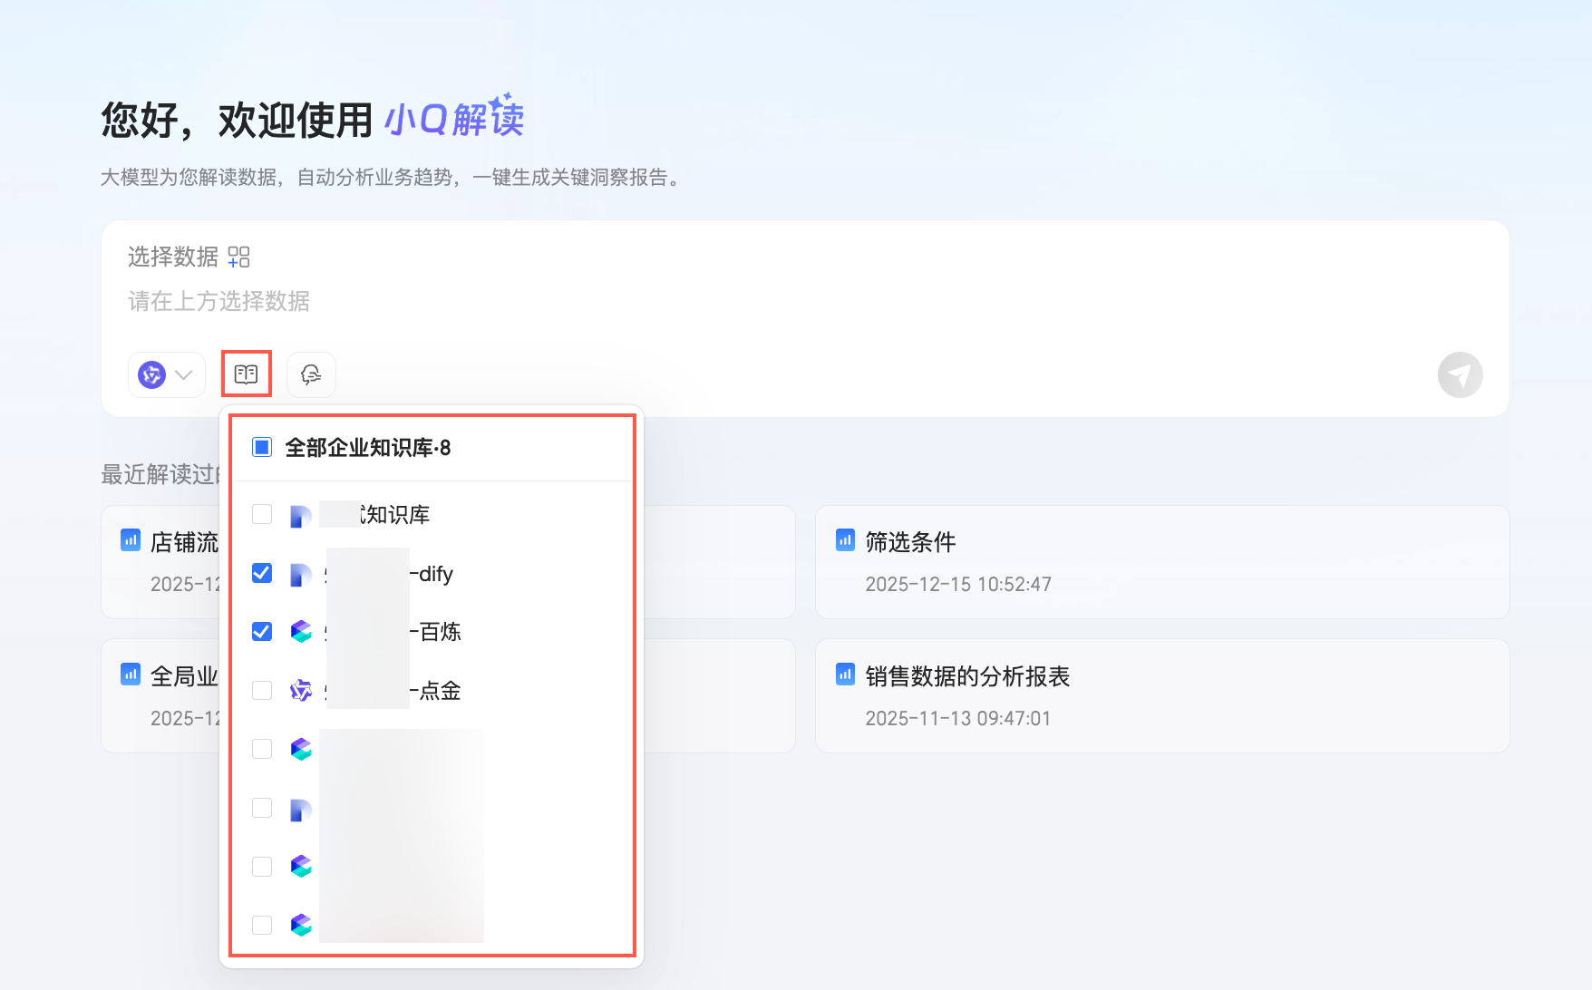Click the 小Q解读 title logo text
The width and height of the screenshot is (1592, 990).
[455, 117]
